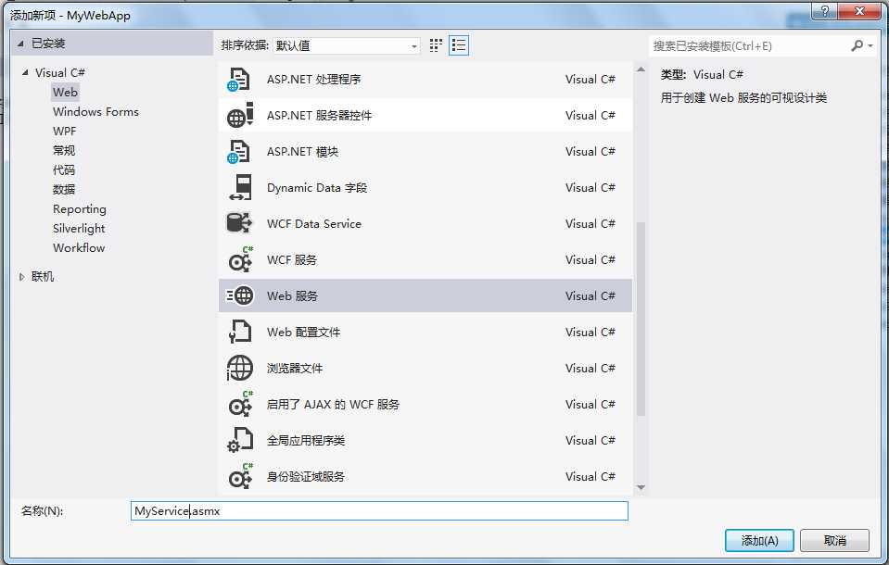This screenshot has width=889, height=565.
Task: Select the Windows Forms category
Action: (95, 112)
